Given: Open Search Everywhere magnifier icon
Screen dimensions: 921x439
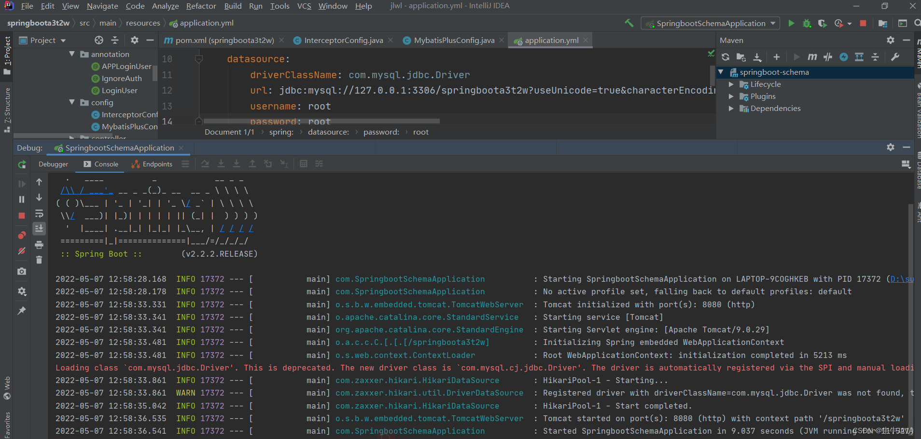Looking at the screenshot, I should [917, 23].
